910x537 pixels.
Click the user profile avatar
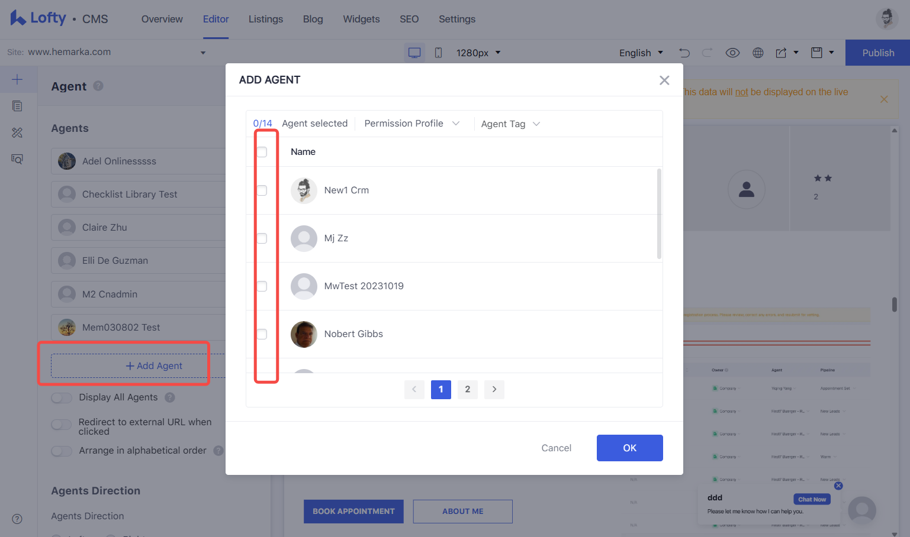887,19
